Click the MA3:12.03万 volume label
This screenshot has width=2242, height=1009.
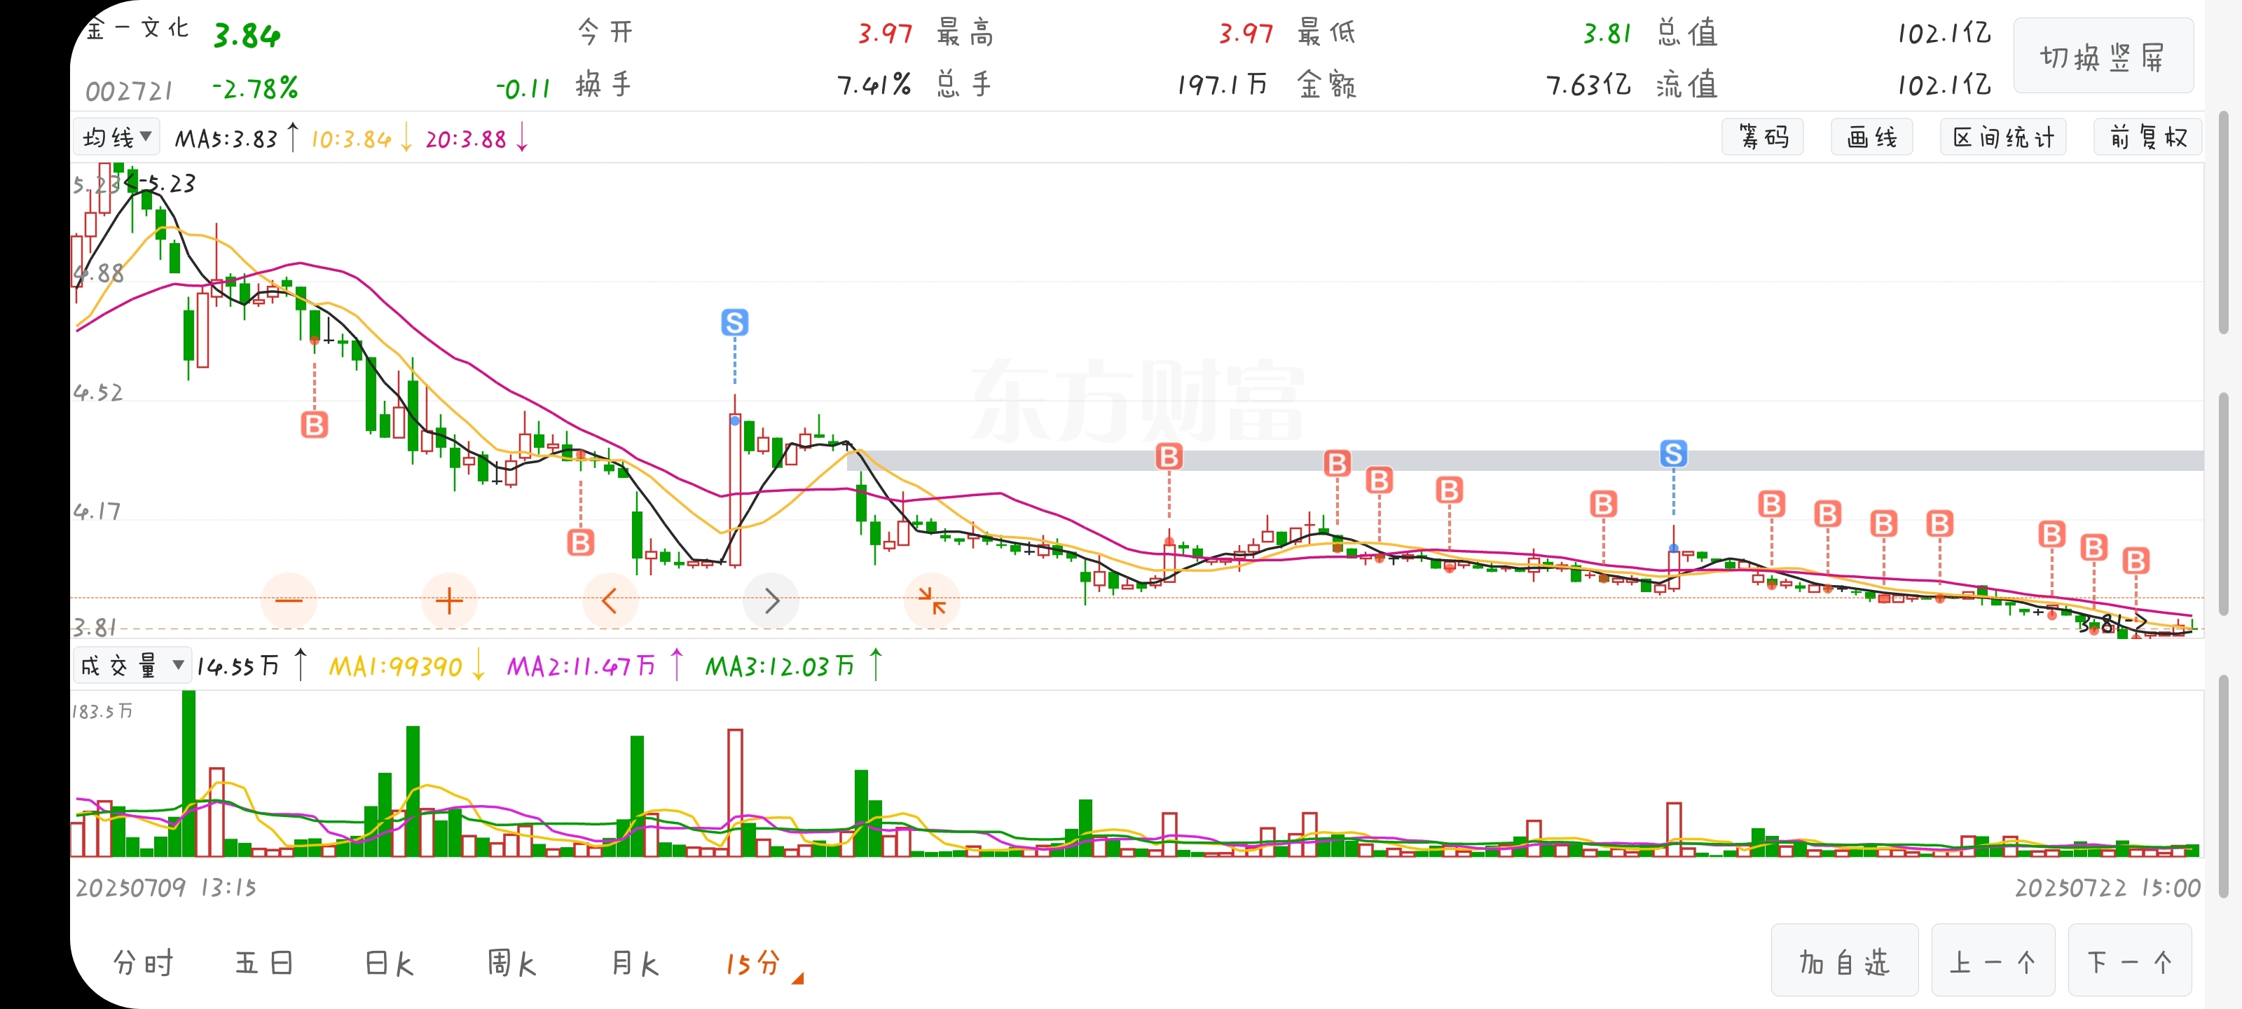point(779,667)
